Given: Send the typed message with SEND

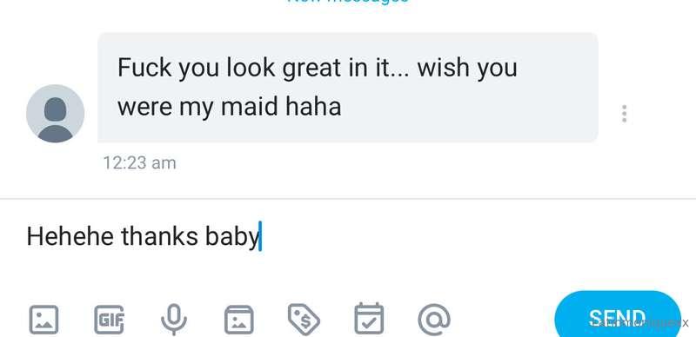Looking at the screenshot, I should (618, 317).
